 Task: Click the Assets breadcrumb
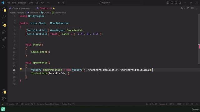point(13,13)
